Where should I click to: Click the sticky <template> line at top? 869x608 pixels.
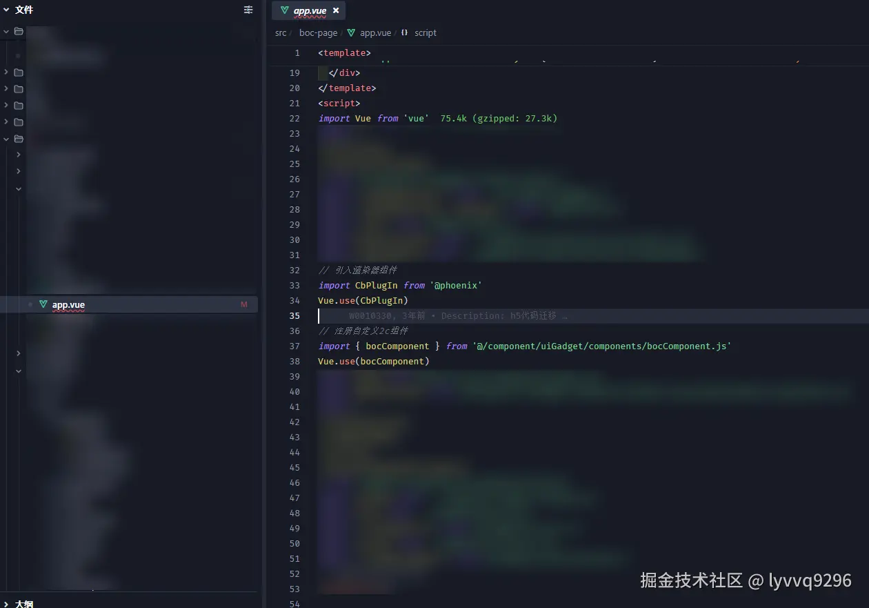pyautogui.click(x=344, y=53)
